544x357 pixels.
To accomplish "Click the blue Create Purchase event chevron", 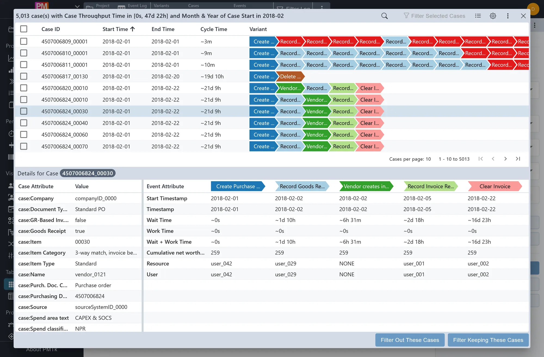I will click(238, 186).
